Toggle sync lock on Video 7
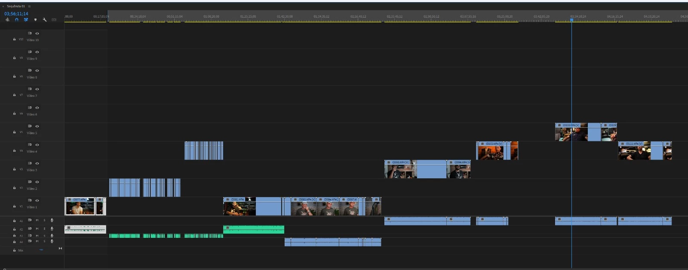The image size is (688, 270). [30, 89]
